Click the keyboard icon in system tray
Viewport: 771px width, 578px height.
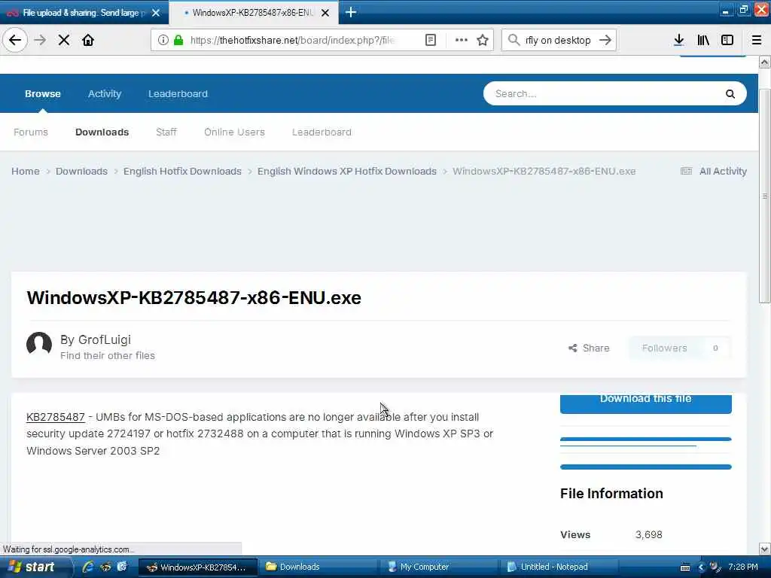685,567
